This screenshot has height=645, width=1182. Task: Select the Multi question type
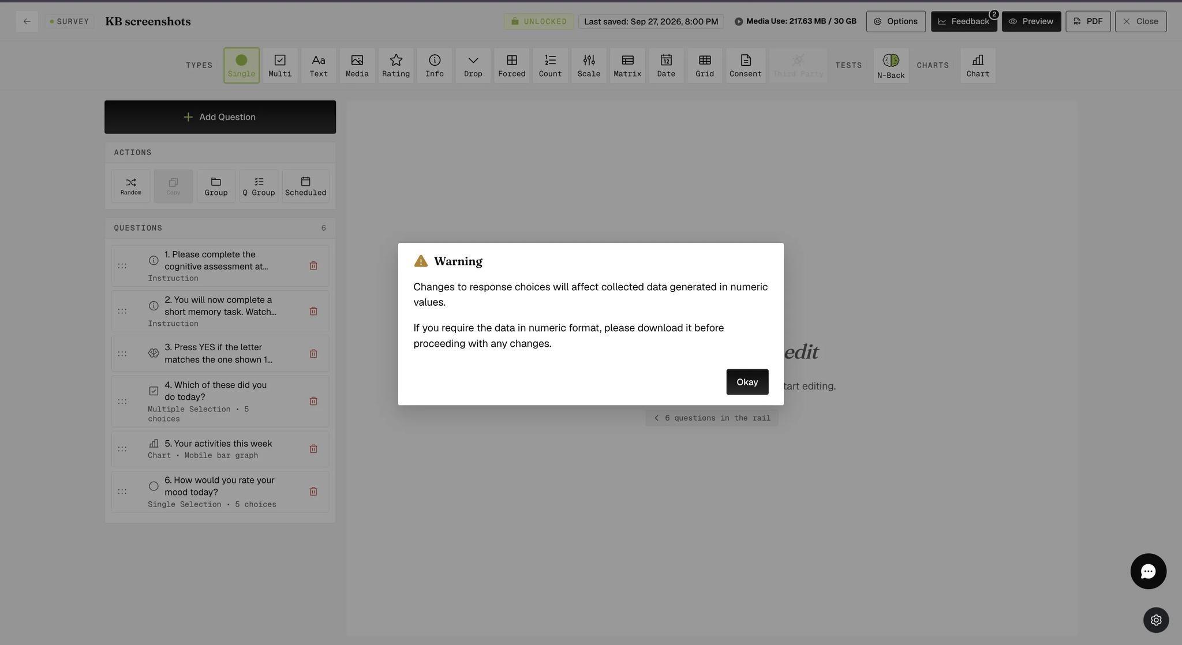tap(280, 65)
